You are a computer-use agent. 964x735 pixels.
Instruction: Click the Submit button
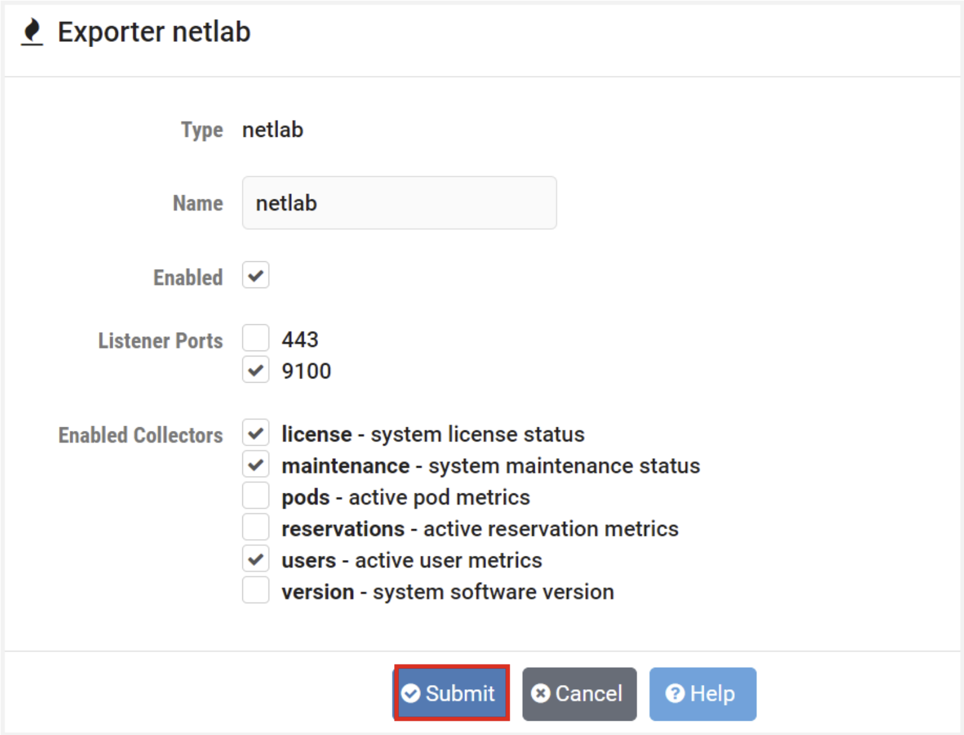pos(451,694)
